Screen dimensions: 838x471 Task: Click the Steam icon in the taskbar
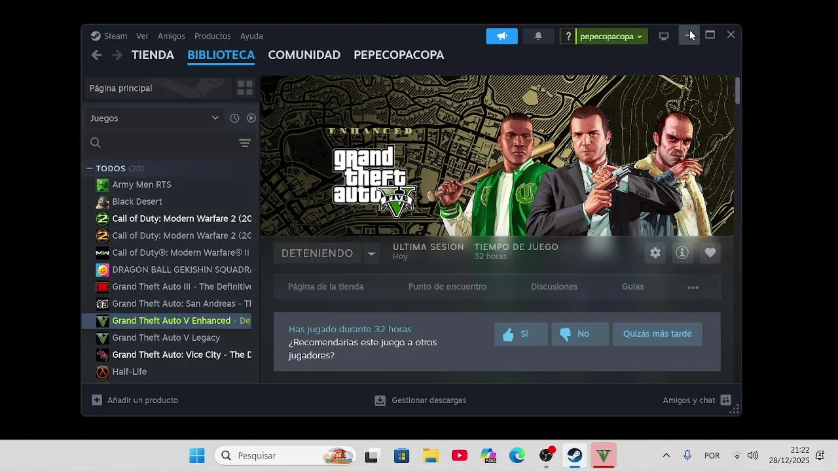(575, 455)
